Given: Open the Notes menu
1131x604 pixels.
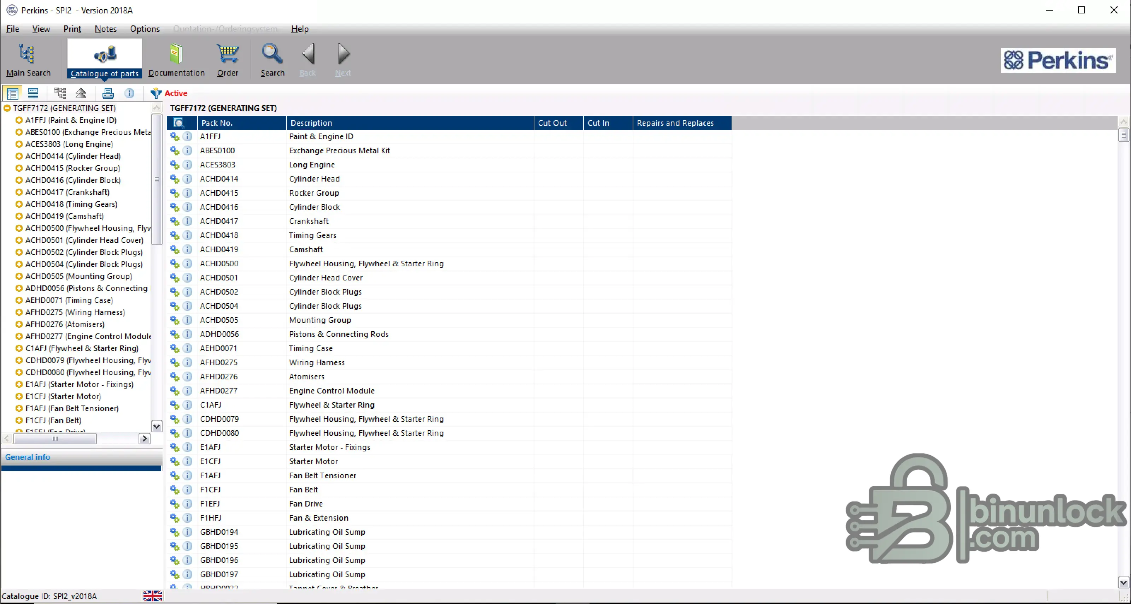Looking at the screenshot, I should tap(105, 29).
